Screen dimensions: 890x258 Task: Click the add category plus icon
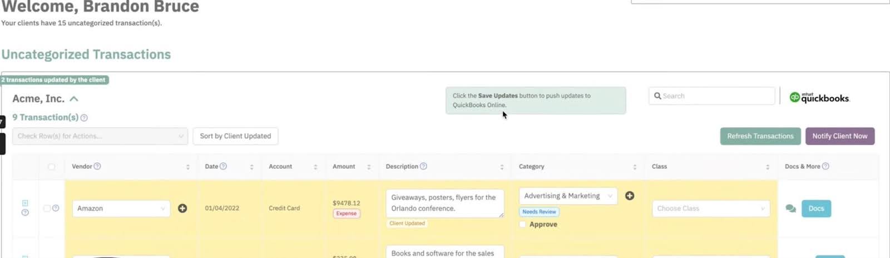coord(630,196)
